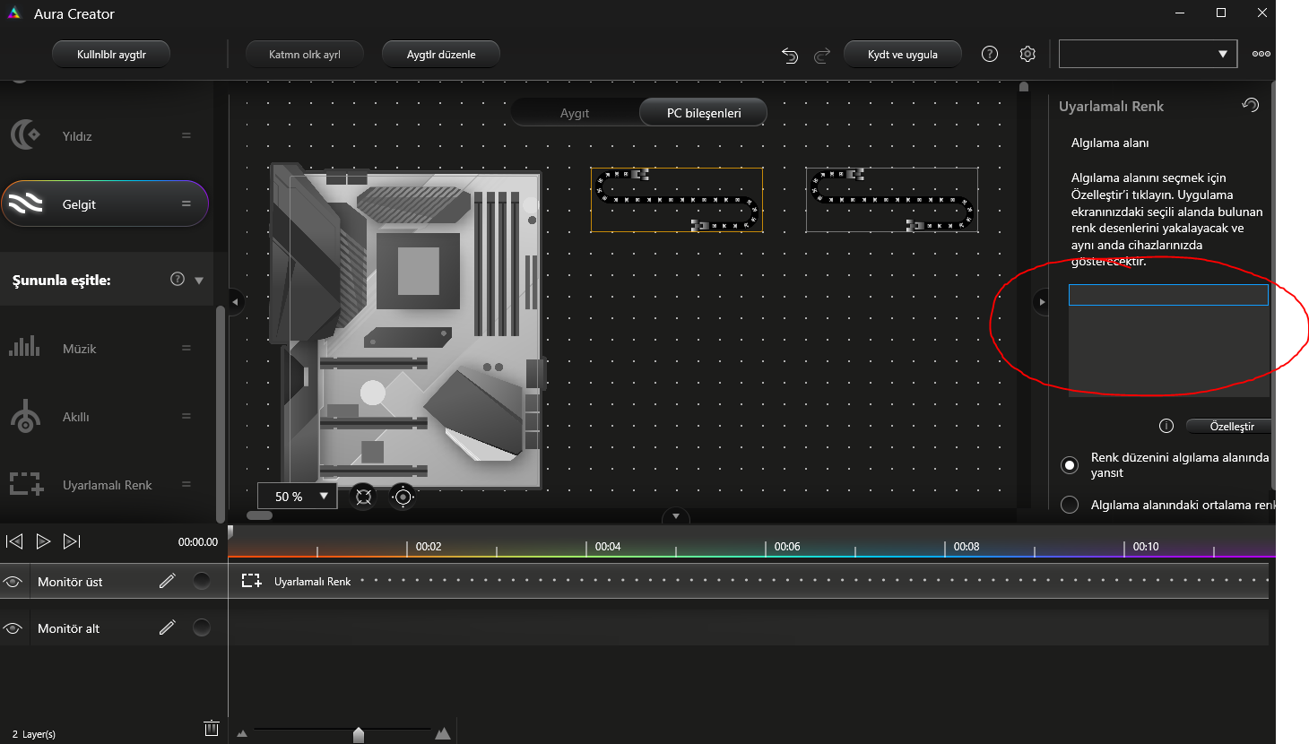Click the canvas horizontal scrollbar thumb
The image size is (1309, 744).
point(260,515)
